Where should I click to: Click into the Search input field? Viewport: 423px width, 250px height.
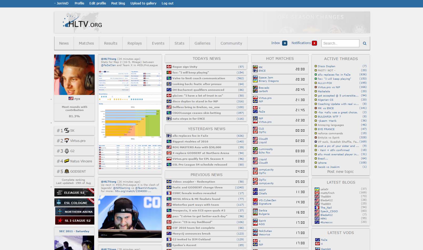(340, 43)
